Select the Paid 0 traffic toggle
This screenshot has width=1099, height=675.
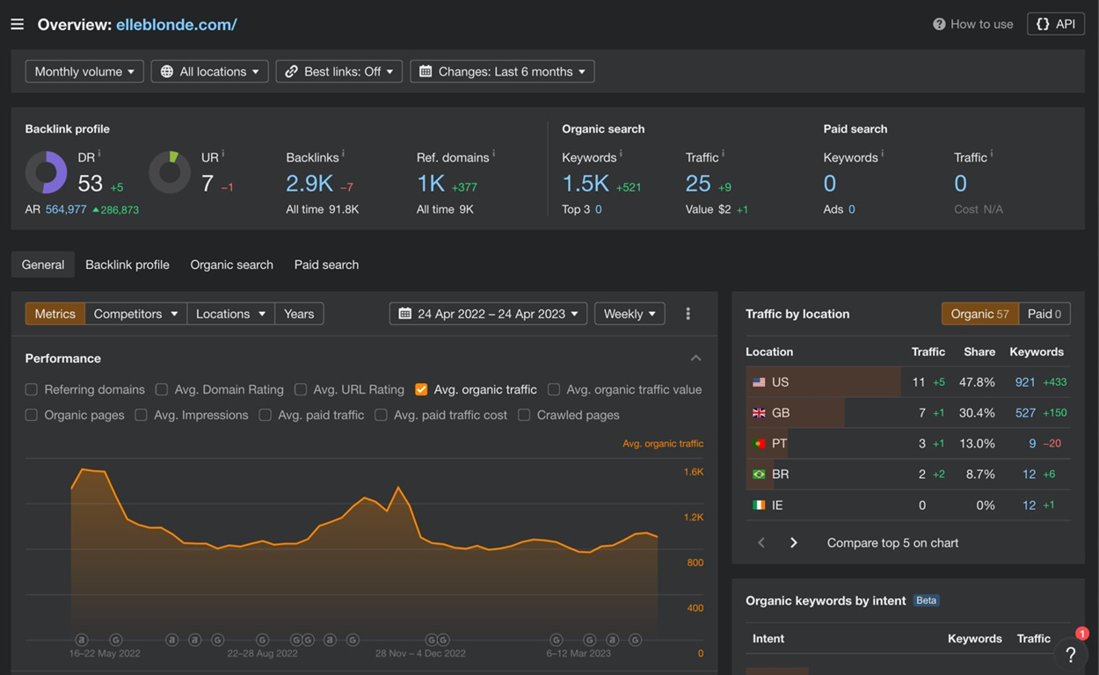(1044, 314)
